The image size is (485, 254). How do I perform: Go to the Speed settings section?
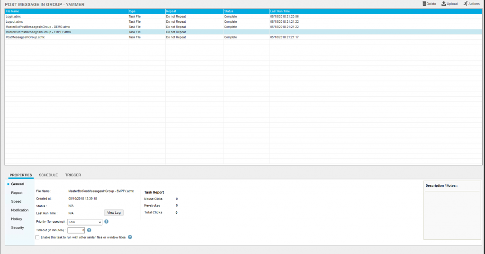pos(16,201)
